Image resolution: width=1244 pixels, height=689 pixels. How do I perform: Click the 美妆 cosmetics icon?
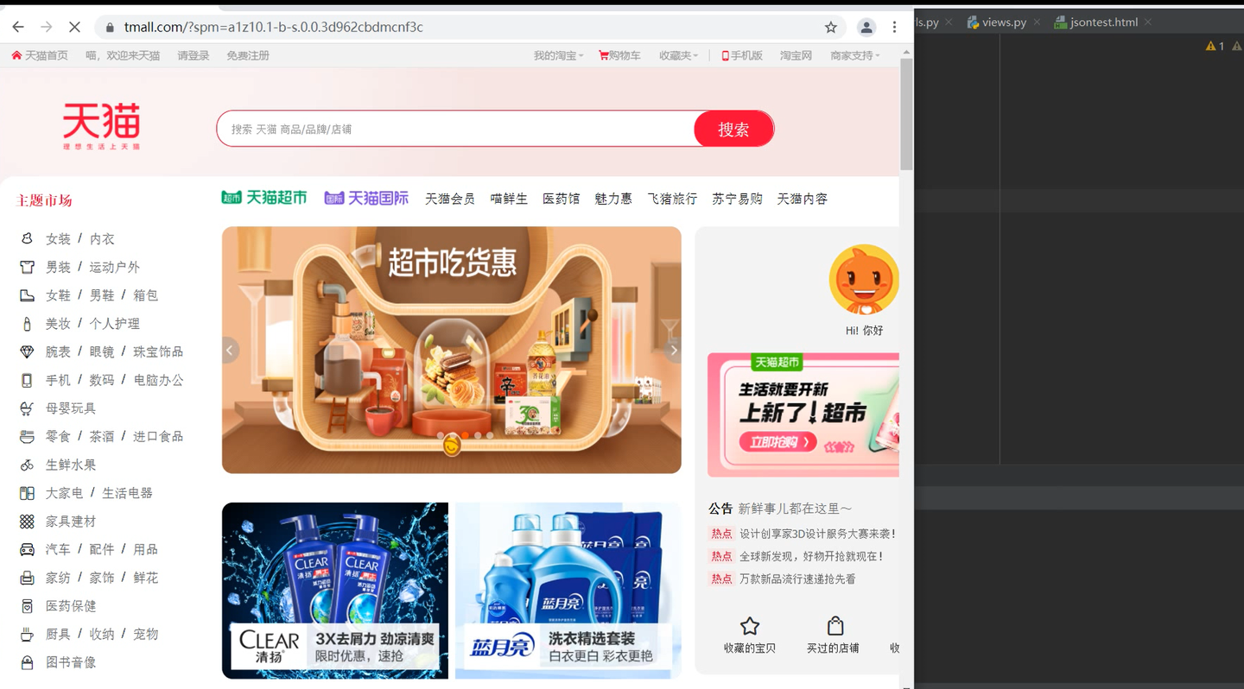pyautogui.click(x=27, y=324)
